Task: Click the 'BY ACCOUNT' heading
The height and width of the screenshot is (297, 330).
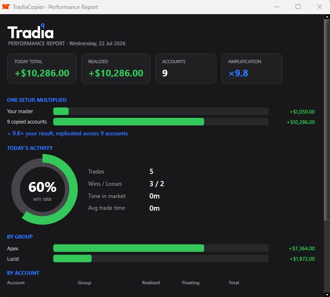Action: pos(23,273)
